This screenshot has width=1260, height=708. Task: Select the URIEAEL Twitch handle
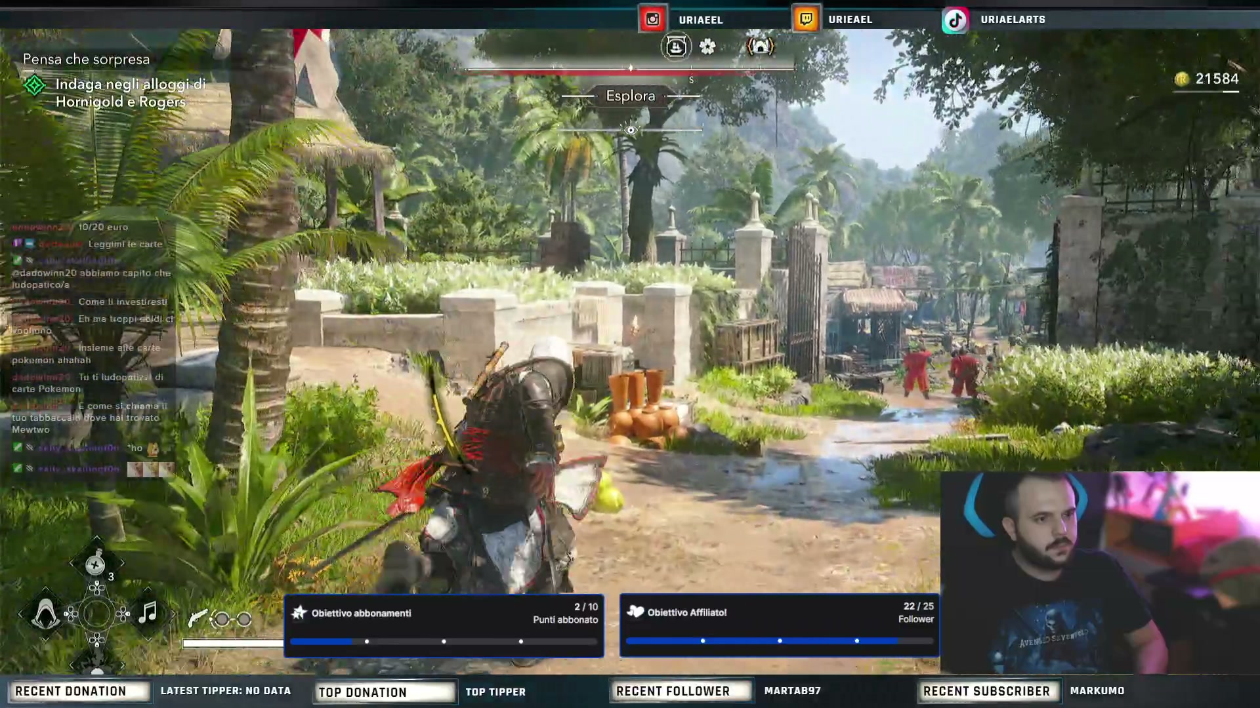pyautogui.click(x=850, y=19)
